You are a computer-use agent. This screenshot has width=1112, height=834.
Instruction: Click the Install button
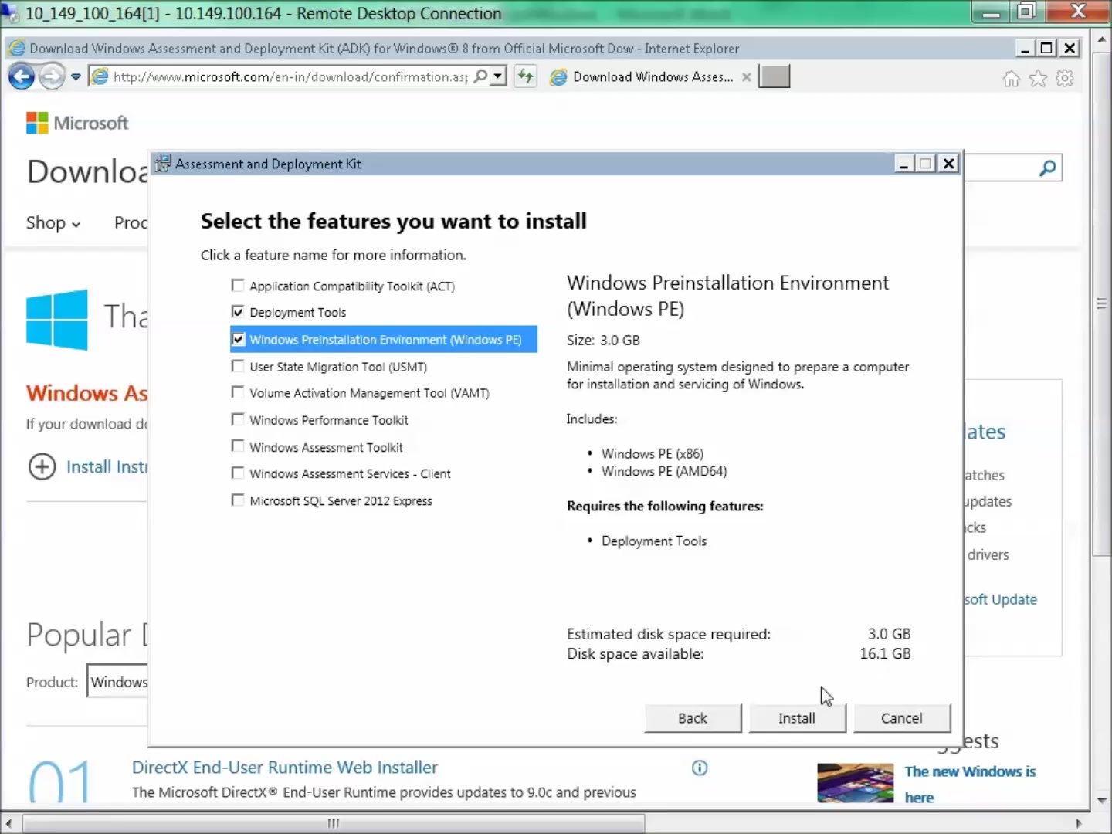pyautogui.click(x=797, y=718)
